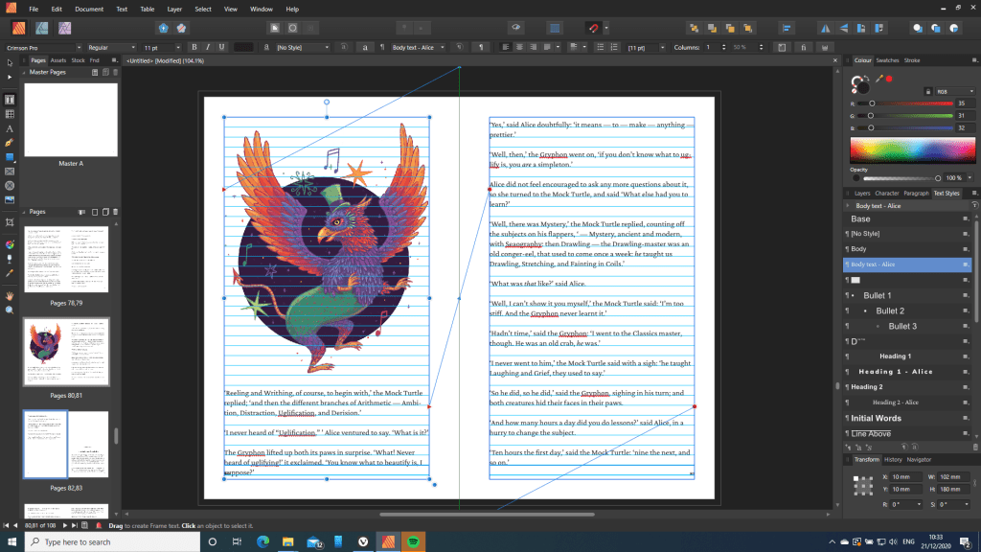
Task: Select the Artistic Text tool
Action: pos(10,129)
